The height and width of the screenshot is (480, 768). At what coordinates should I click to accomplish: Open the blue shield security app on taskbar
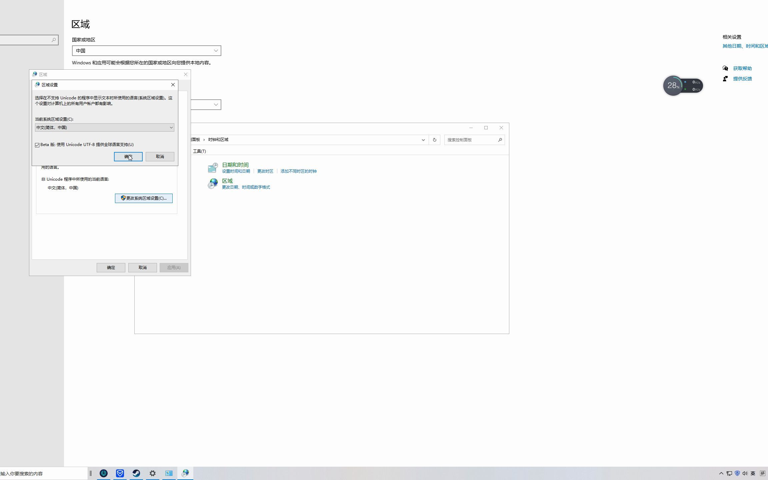(x=120, y=473)
